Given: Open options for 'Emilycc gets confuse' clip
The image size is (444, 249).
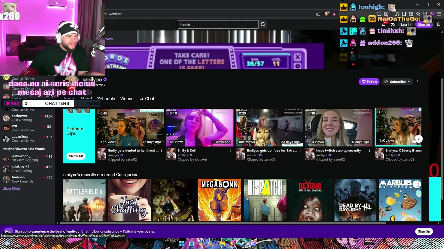Looking at the screenshot, I should (x=300, y=150).
